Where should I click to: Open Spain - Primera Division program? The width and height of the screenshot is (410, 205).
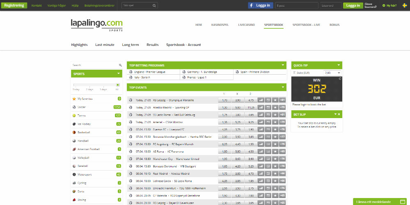tap(255, 72)
